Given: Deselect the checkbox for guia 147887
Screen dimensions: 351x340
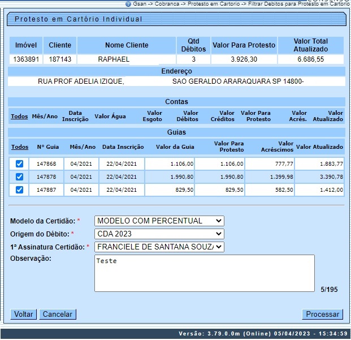Looking at the screenshot, I should click(20, 190).
